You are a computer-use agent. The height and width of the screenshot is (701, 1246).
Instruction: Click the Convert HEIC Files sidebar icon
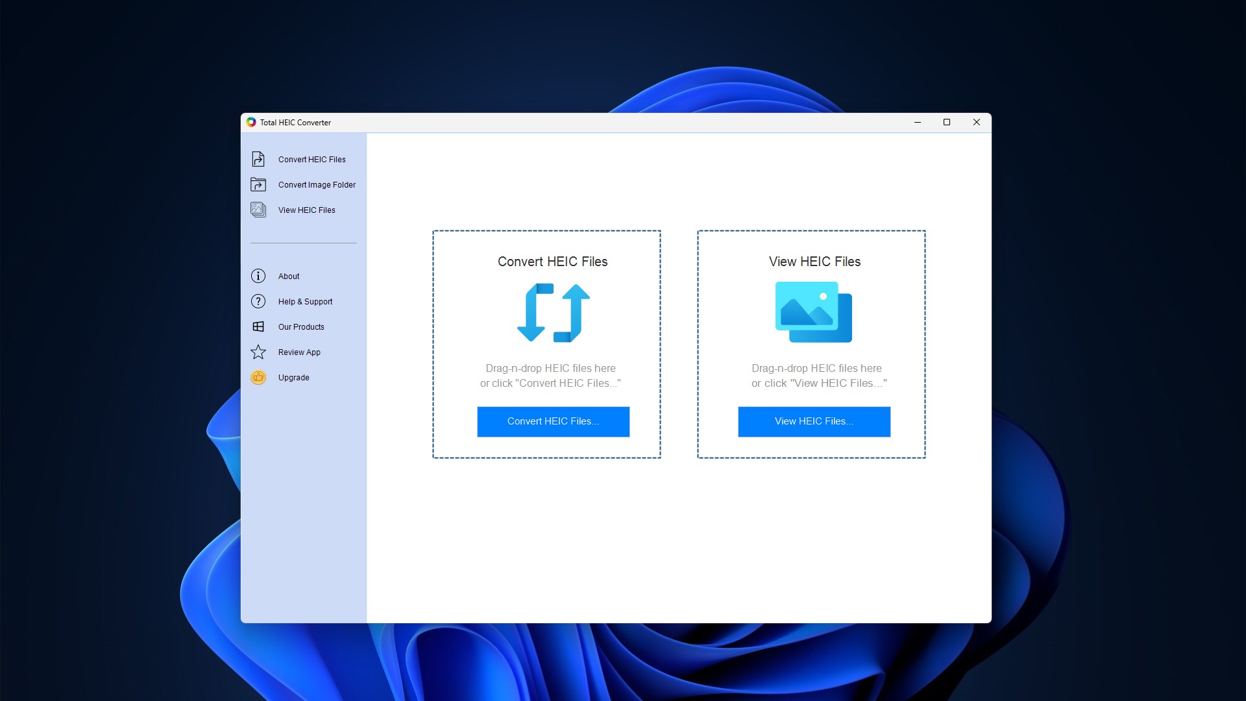pyautogui.click(x=258, y=159)
